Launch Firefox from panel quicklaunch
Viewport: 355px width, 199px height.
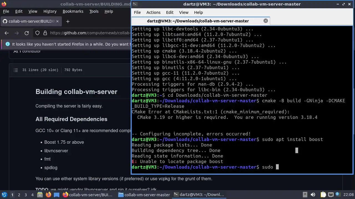coord(48,195)
